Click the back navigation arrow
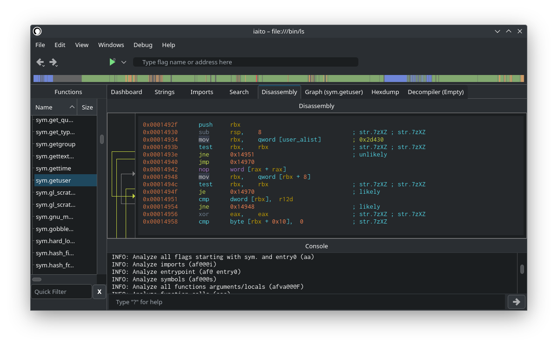The width and height of the screenshot is (558, 347). point(40,62)
